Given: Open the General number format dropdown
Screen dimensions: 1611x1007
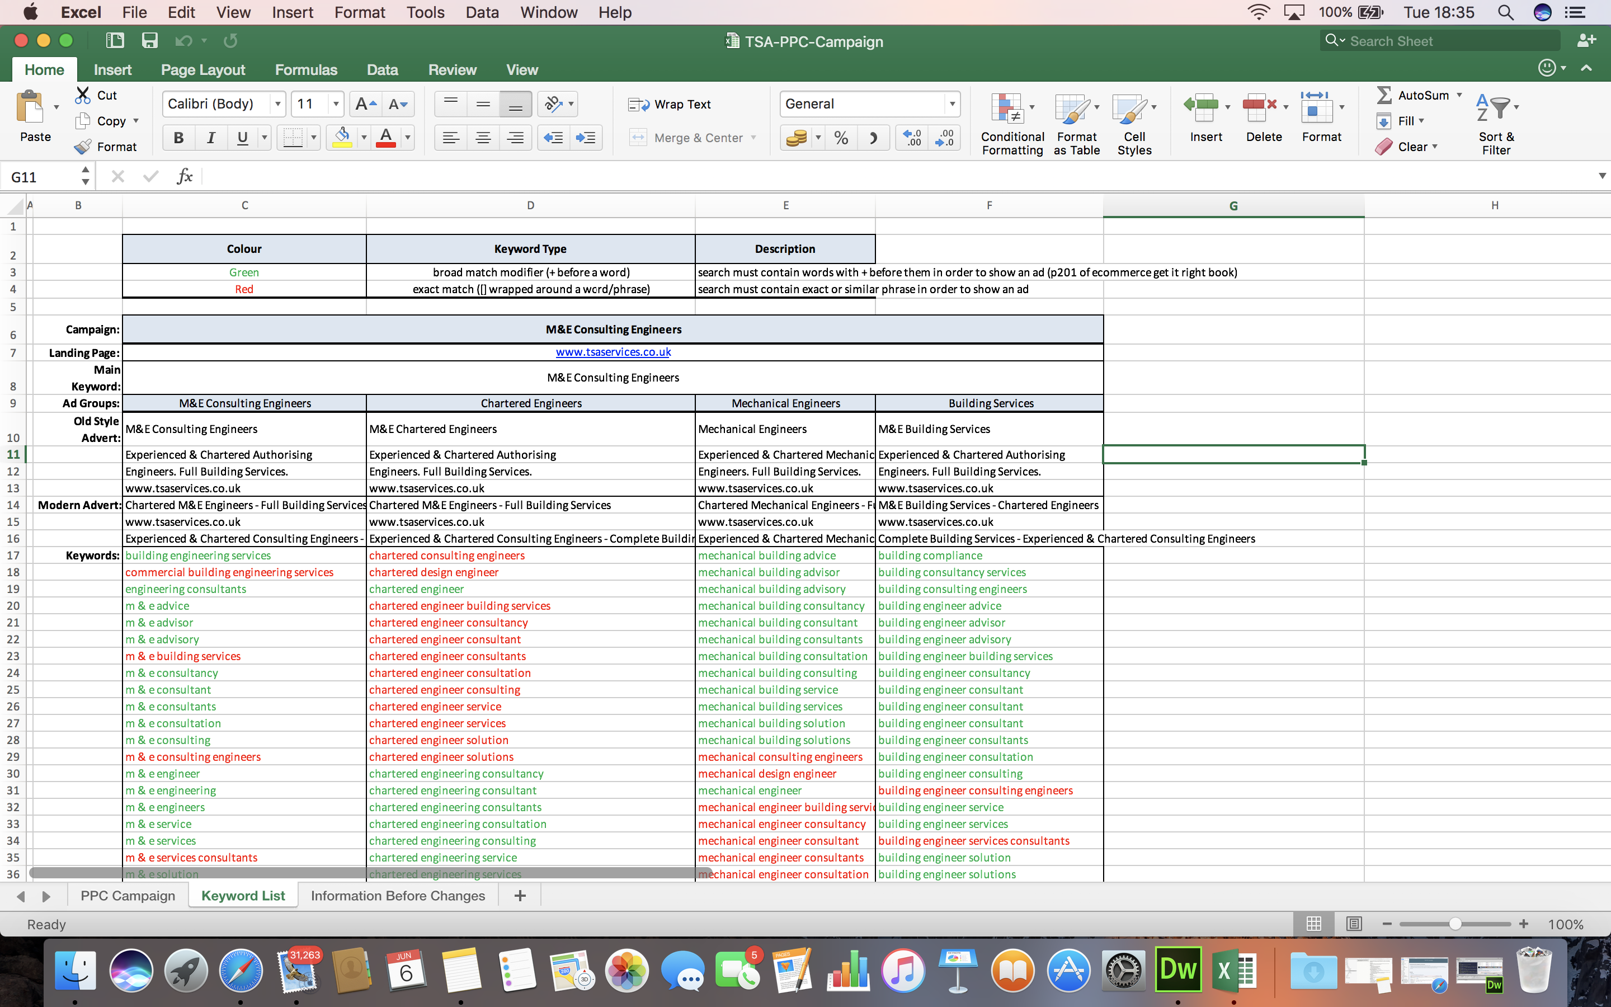Looking at the screenshot, I should tap(952, 104).
